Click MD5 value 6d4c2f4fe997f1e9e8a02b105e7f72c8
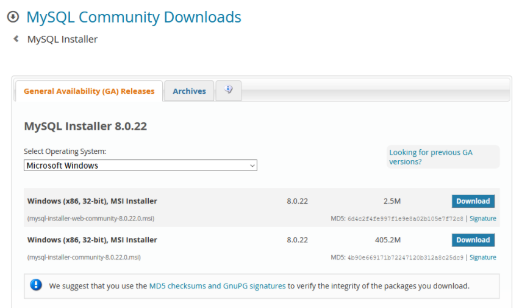The image size is (522, 308). (405, 219)
